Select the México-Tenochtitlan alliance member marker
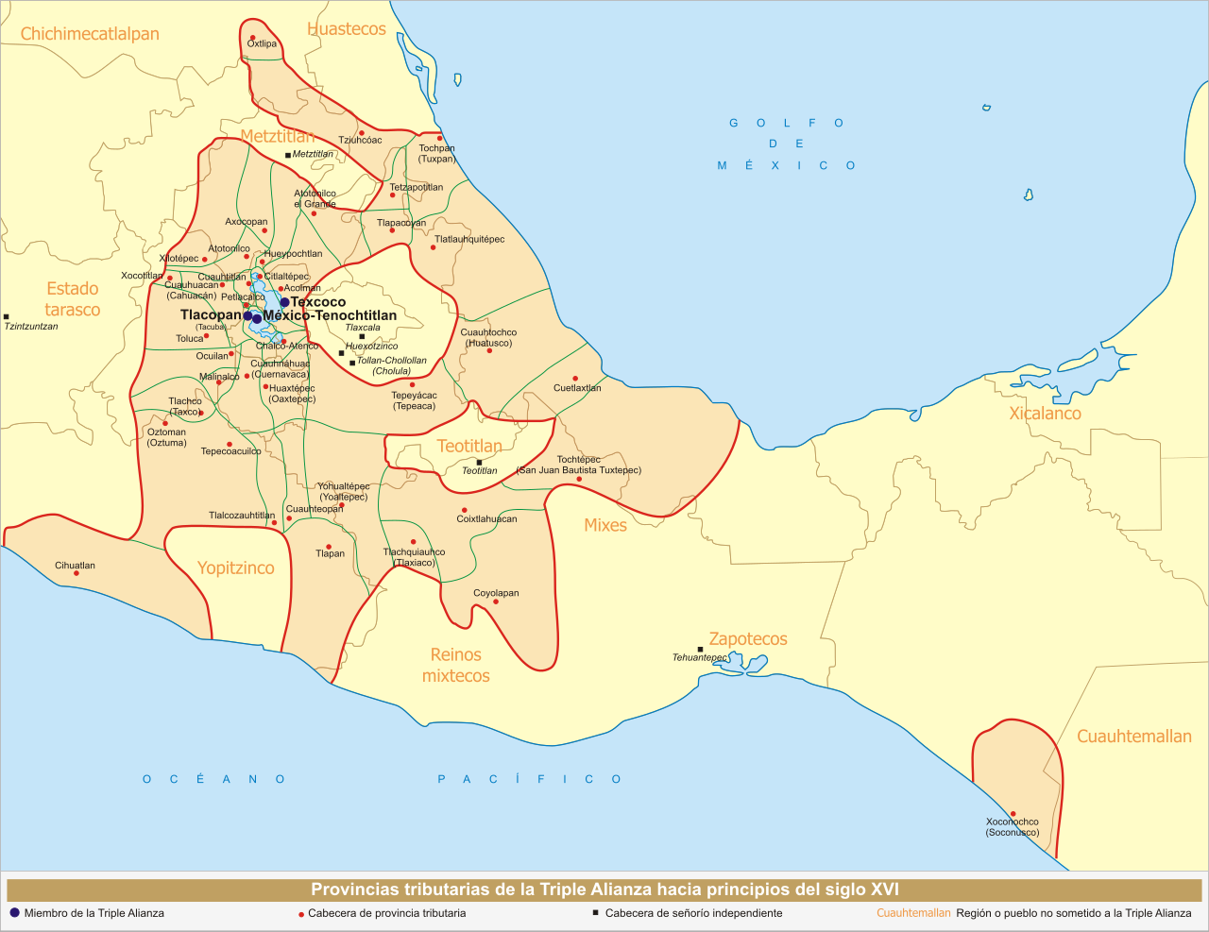This screenshot has height=932, width=1209. click(x=257, y=319)
